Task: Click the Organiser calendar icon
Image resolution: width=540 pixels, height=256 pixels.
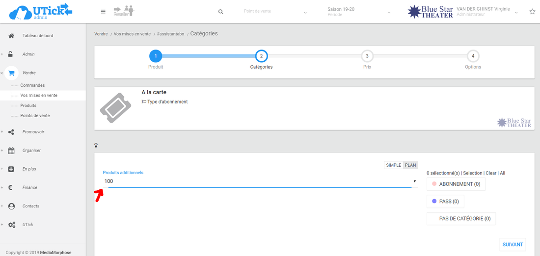Action: pyautogui.click(x=11, y=151)
